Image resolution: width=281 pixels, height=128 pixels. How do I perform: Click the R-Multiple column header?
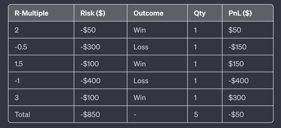(x=32, y=13)
